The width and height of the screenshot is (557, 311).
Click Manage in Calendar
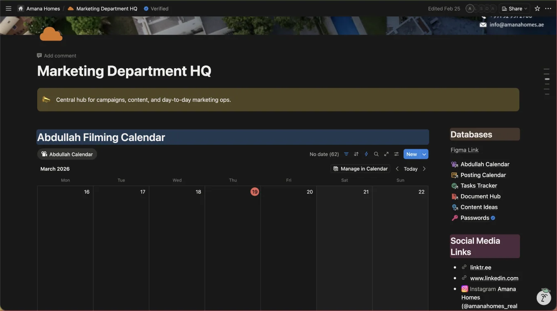point(360,169)
